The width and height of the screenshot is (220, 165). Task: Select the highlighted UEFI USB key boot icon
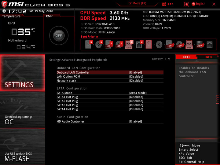coord(129,45)
